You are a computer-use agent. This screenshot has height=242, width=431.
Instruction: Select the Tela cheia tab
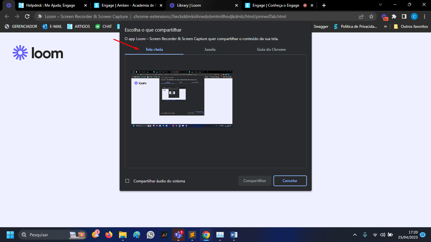click(x=154, y=50)
